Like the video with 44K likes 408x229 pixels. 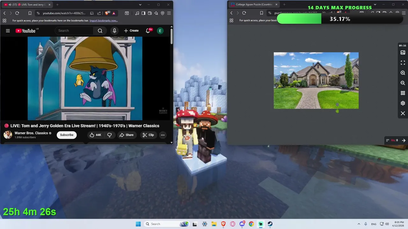coord(95,135)
